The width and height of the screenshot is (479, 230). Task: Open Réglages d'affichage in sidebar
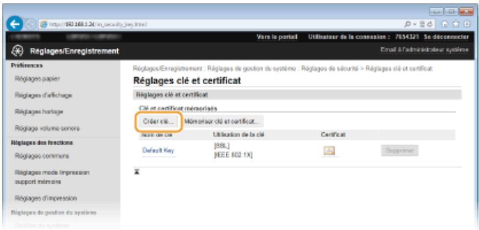pos(43,95)
